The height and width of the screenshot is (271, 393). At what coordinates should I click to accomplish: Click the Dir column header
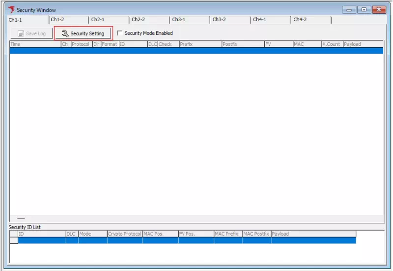coord(97,44)
